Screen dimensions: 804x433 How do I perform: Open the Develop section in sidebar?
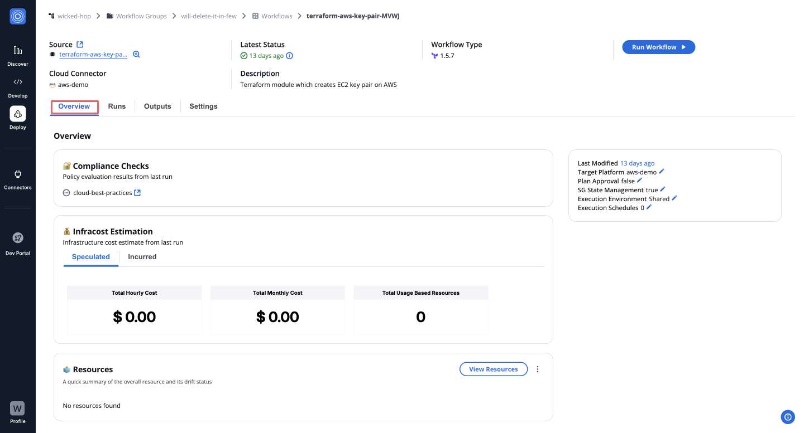tap(17, 87)
